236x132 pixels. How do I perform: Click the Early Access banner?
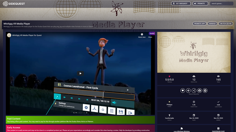[x=80, y=128]
